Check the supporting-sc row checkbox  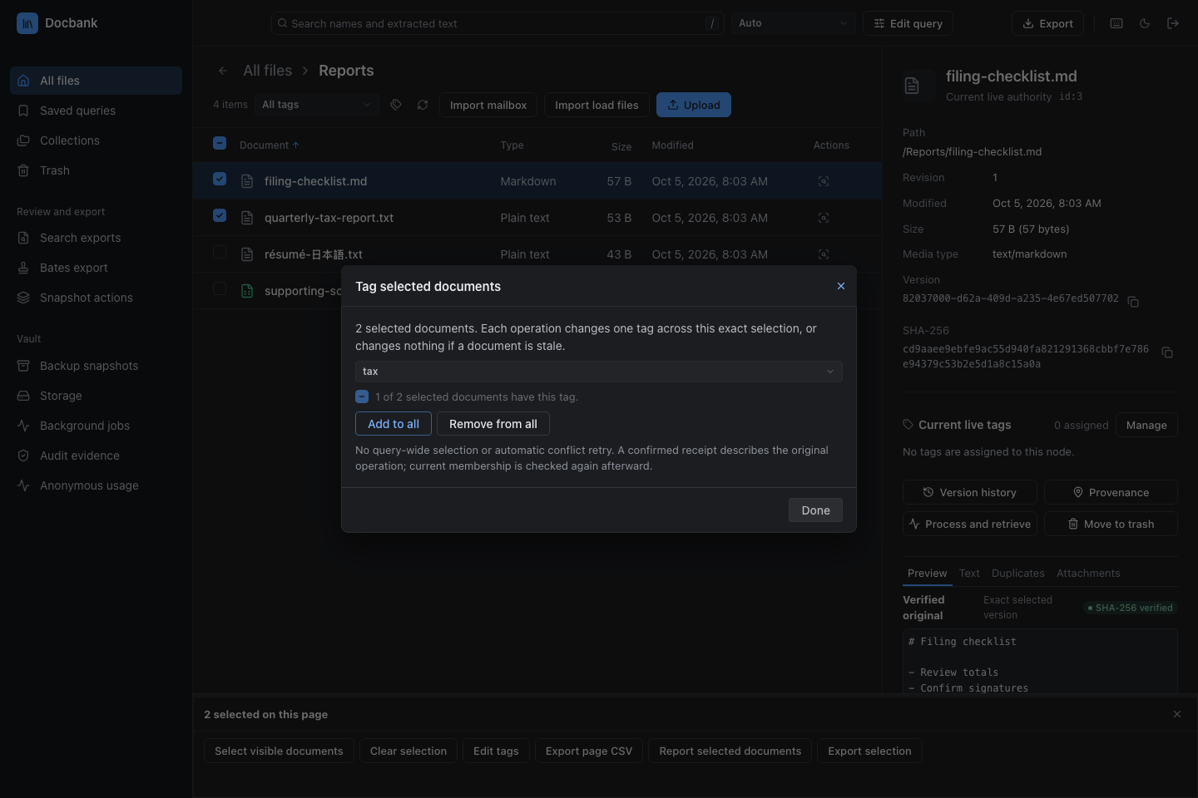tap(220, 288)
